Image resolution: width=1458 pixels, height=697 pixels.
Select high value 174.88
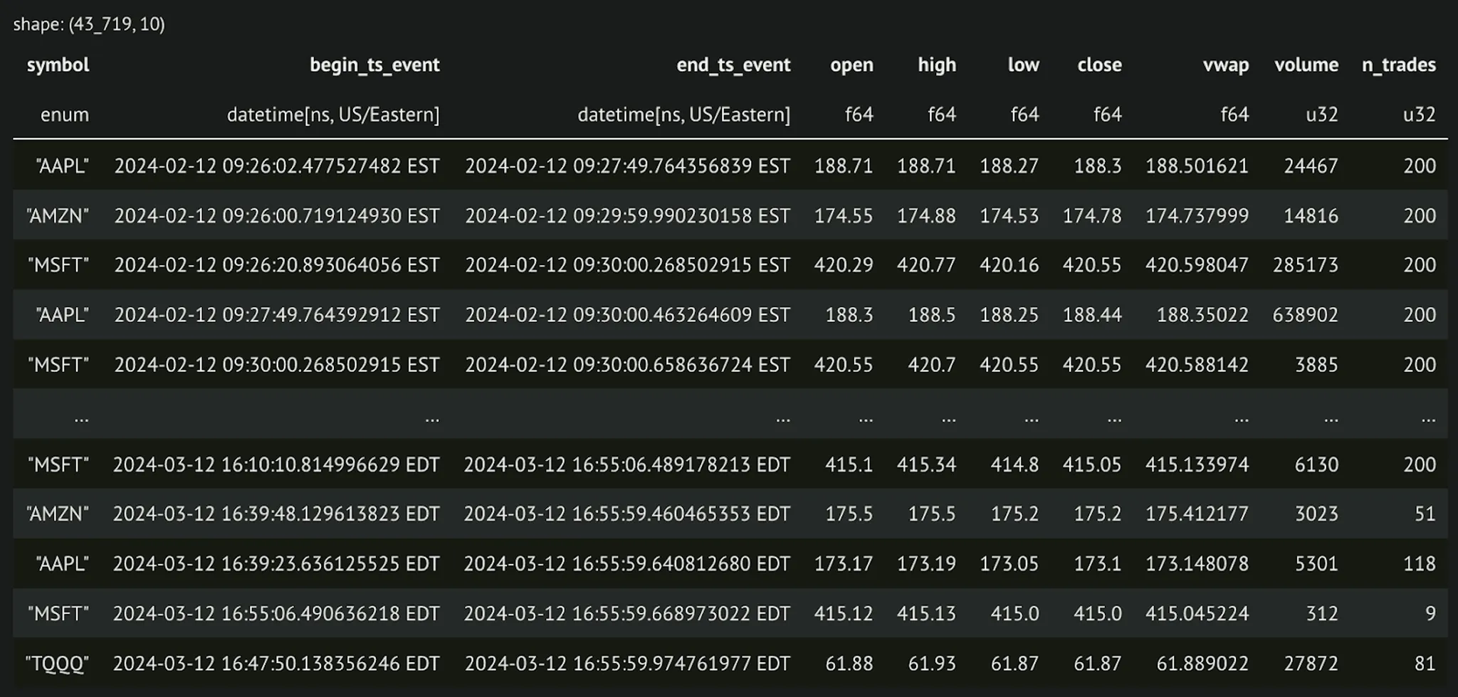pos(926,216)
